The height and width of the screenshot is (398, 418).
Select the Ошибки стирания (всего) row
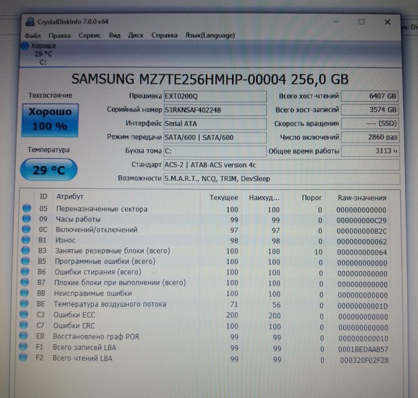(x=204, y=272)
